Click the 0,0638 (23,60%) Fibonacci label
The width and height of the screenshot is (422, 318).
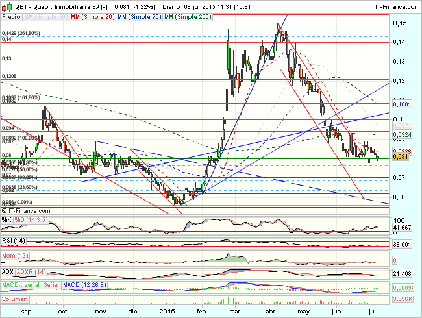(19, 187)
